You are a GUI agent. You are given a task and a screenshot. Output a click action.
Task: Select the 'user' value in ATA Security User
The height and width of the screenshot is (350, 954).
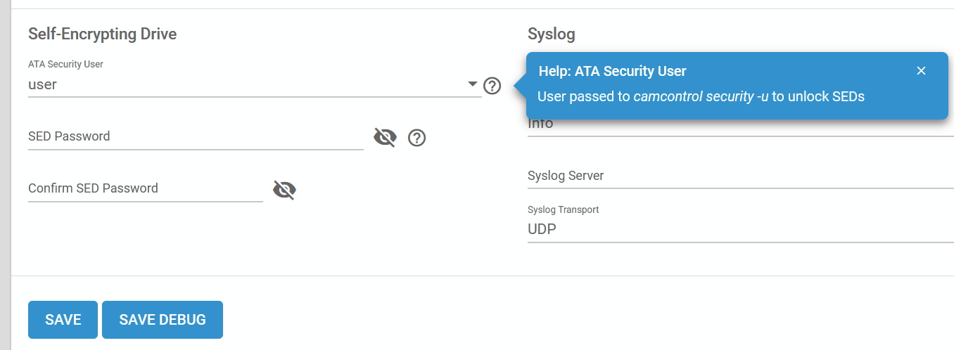(x=42, y=85)
